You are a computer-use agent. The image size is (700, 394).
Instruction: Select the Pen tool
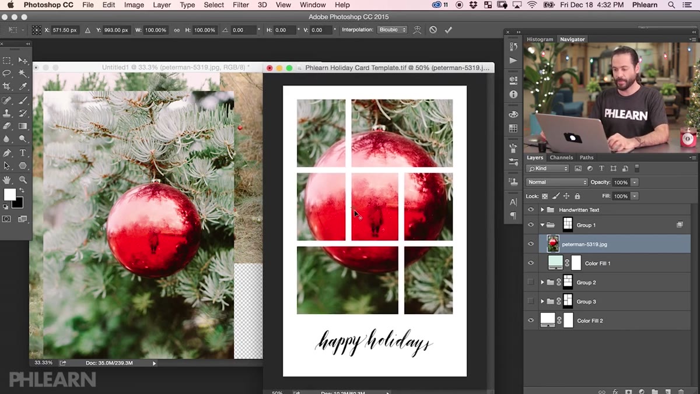(7, 153)
